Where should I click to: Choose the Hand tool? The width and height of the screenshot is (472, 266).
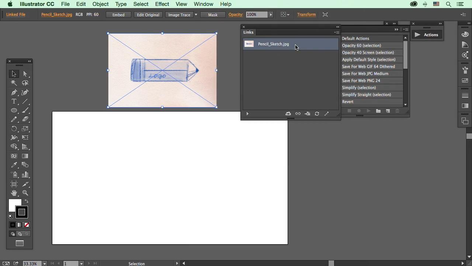click(x=14, y=193)
